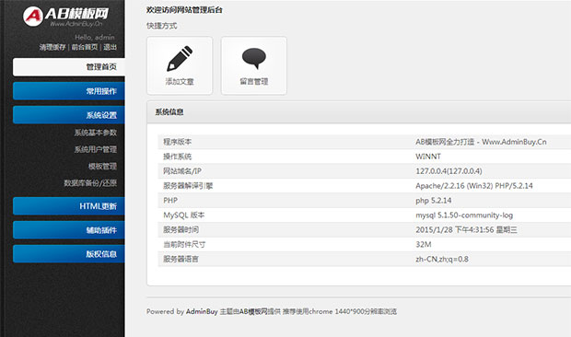Open 系统基本参数 settings
Viewport: 571px width, 337px height.
96,133
